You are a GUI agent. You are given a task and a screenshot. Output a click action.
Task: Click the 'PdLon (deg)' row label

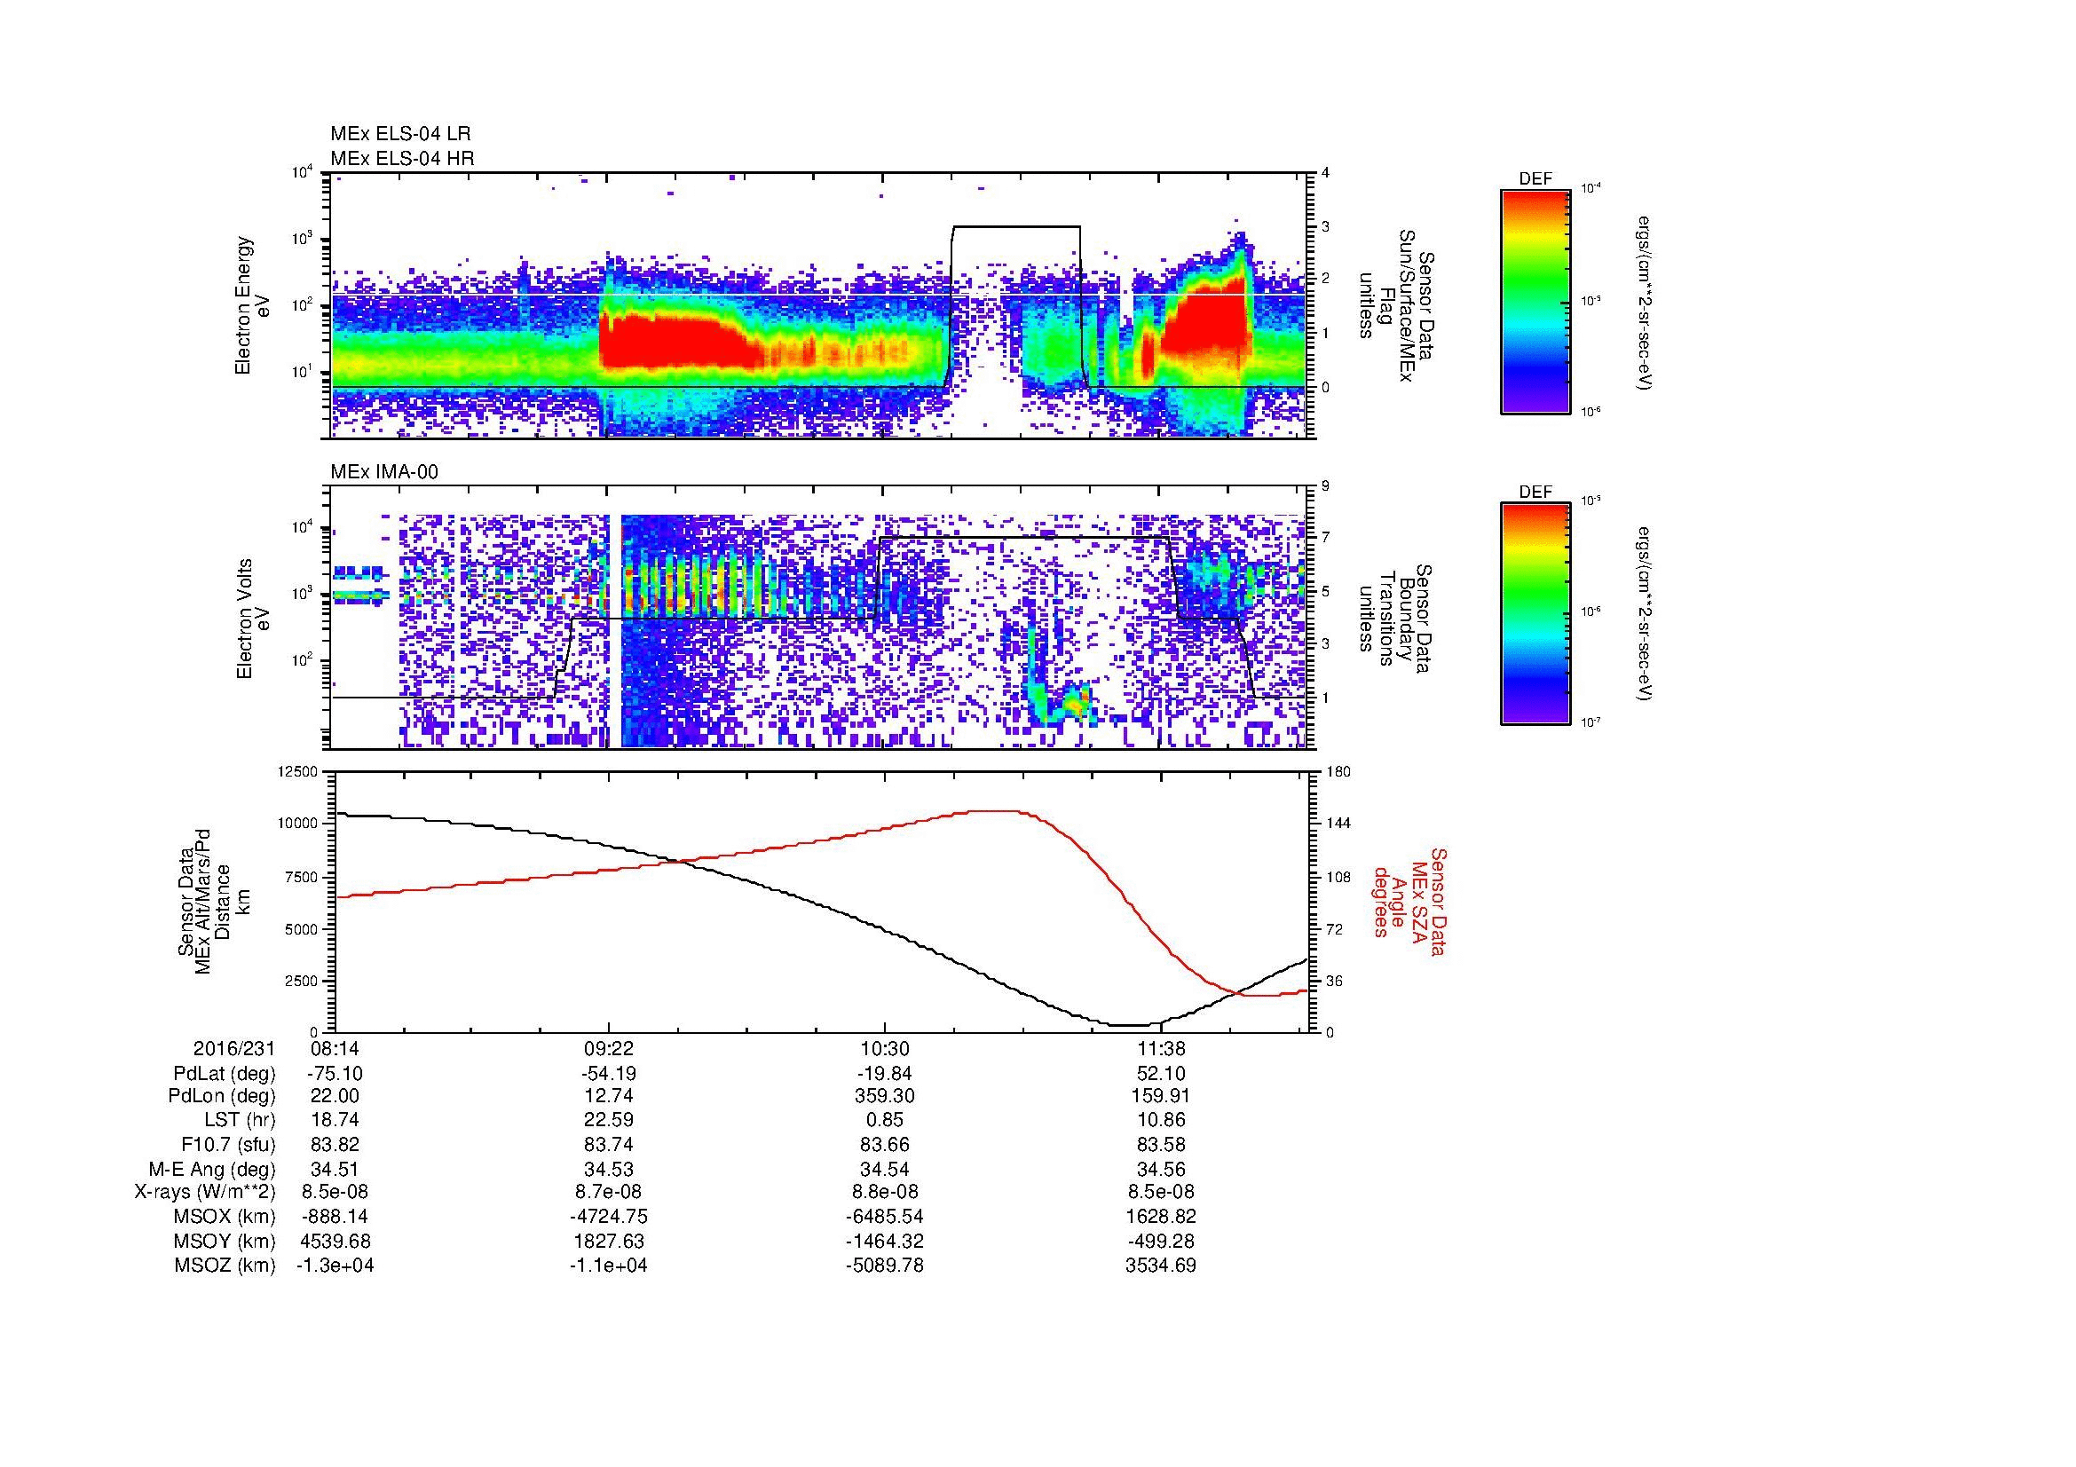tap(223, 1095)
